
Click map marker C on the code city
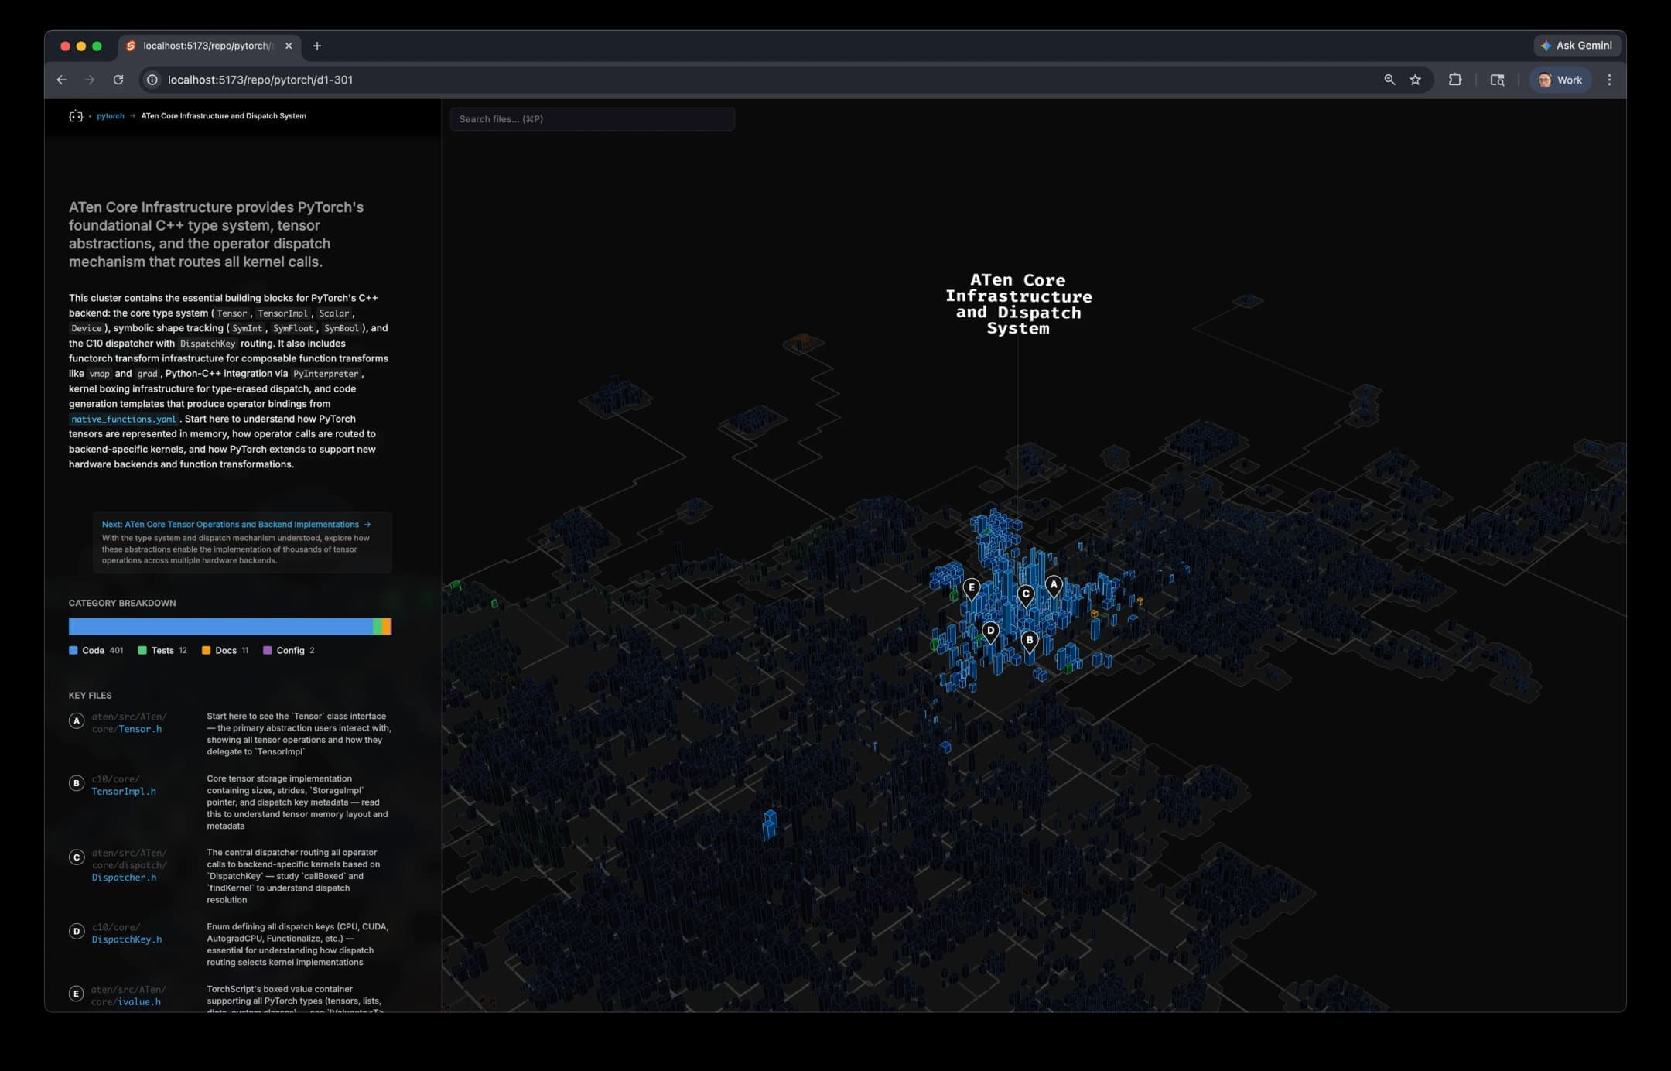click(x=1026, y=596)
